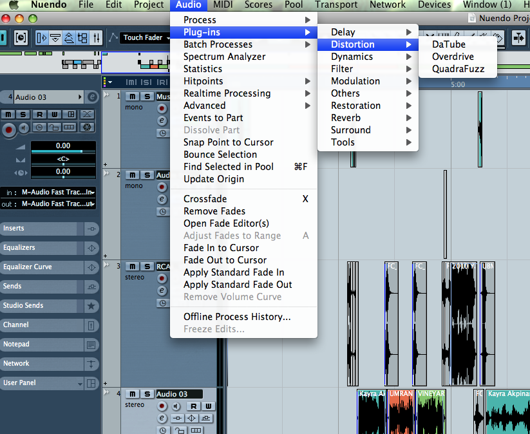The image size is (530, 434).
Task: Click the inspector timebase clock icon
Action: [39, 127]
